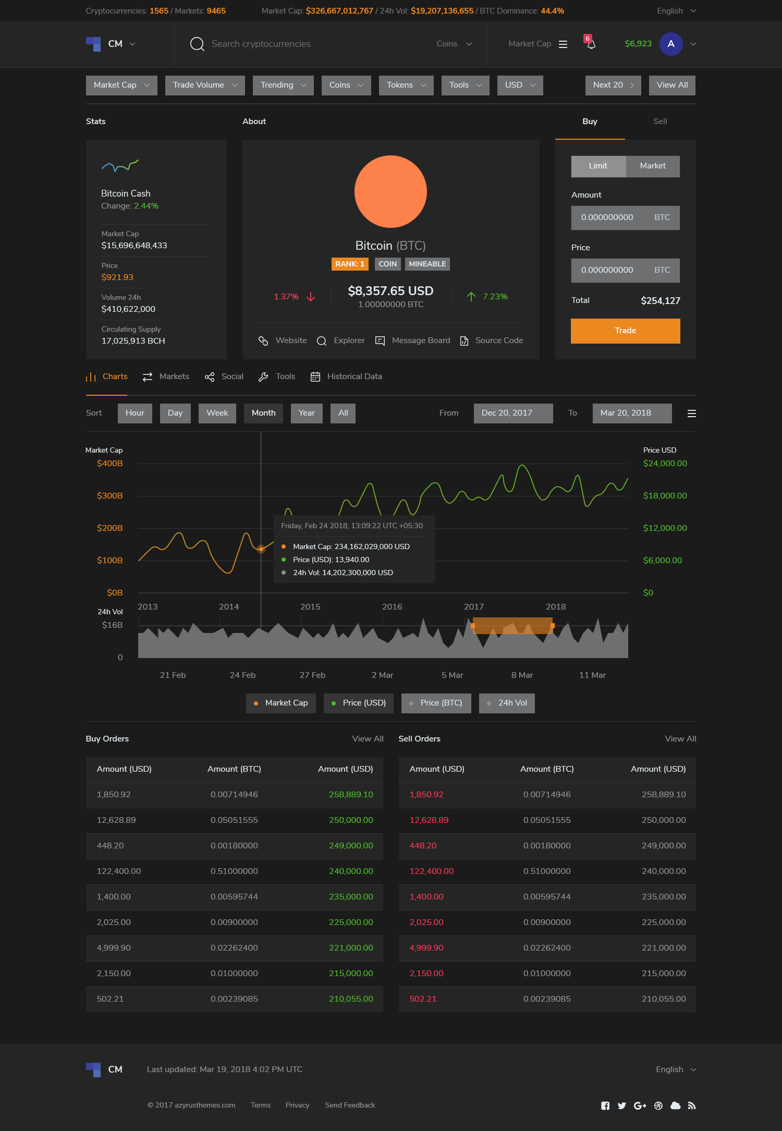Click the Social share icon
The height and width of the screenshot is (1131, 782).
210,377
